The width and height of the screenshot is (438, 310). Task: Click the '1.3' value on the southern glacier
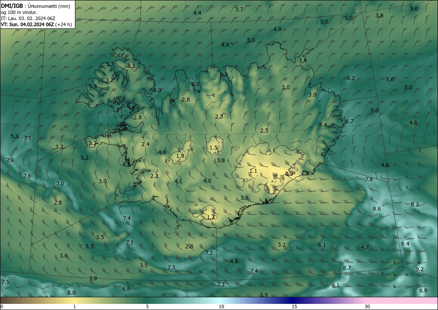click(x=211, y=217)
